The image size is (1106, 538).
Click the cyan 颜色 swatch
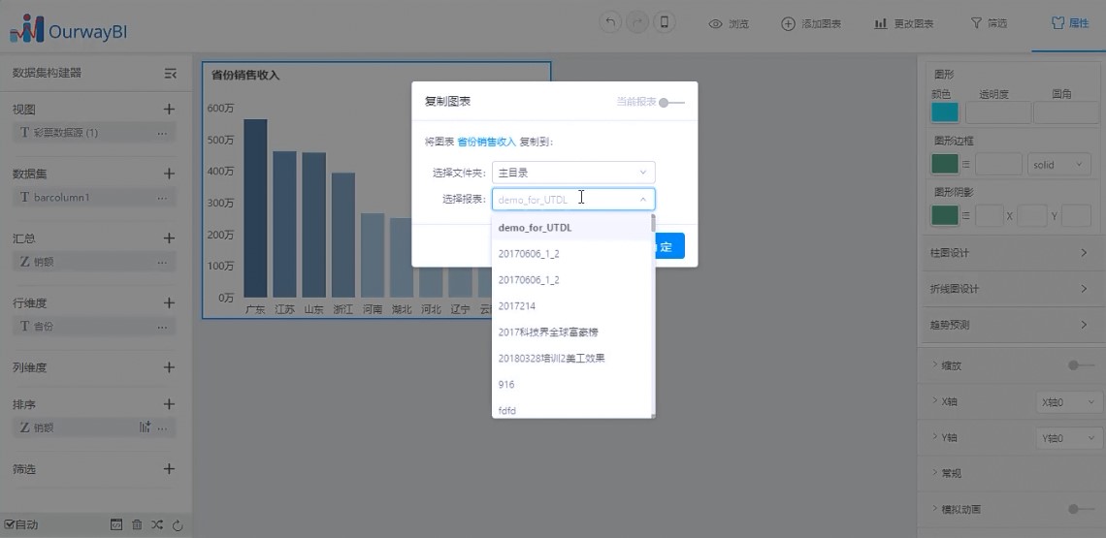[x=945, y=112]
